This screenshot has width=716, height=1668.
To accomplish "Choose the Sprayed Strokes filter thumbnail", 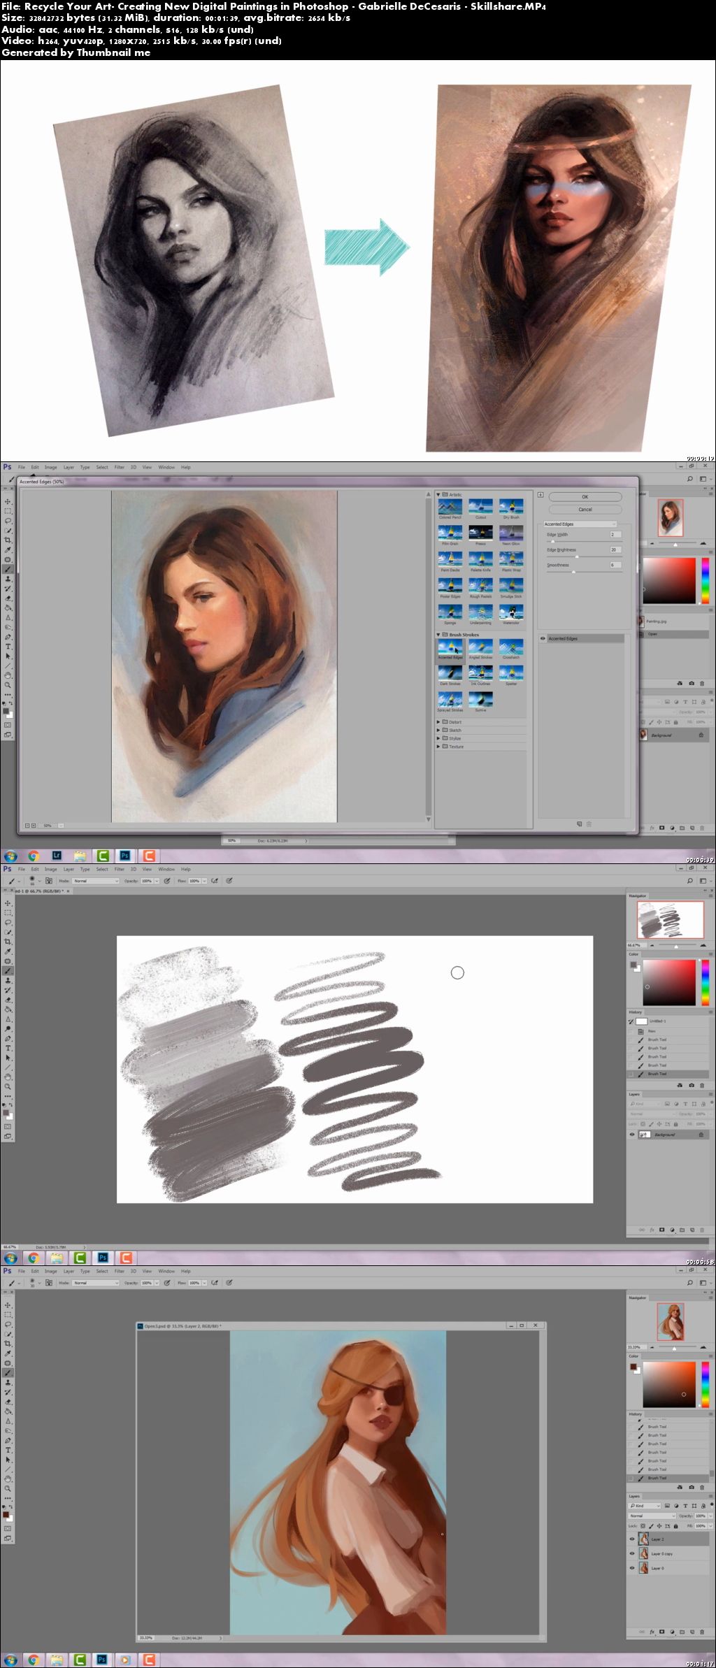I will coord(450,700).
